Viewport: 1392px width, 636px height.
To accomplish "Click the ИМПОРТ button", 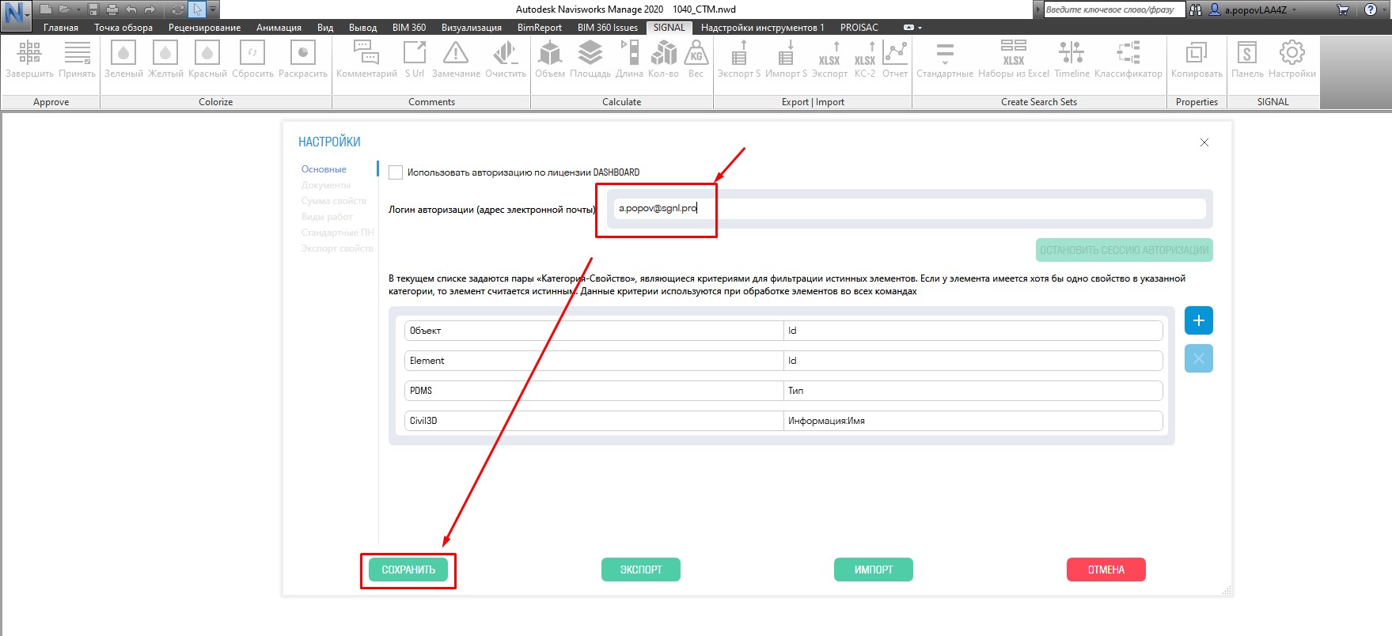I will (874, 570).
